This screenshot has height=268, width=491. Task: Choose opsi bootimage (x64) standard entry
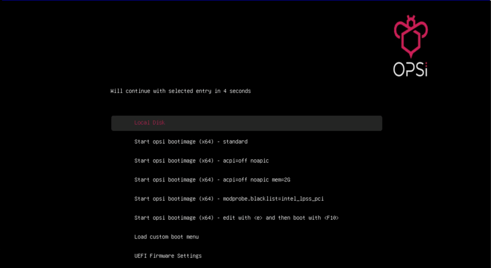[x=191, y=142]
